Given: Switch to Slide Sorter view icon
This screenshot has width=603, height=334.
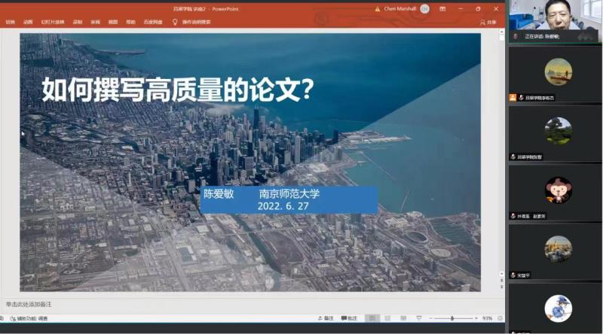Looking at the screenshot, I should click(388, 318).
